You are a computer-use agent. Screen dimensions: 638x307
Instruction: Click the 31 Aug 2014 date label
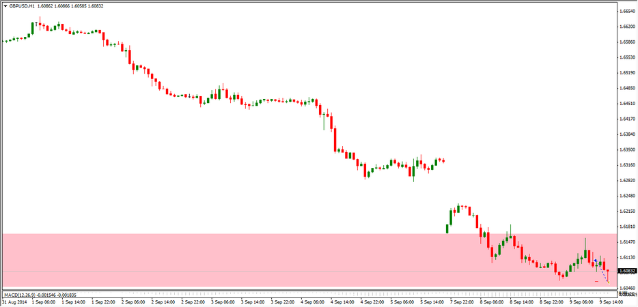14,301
